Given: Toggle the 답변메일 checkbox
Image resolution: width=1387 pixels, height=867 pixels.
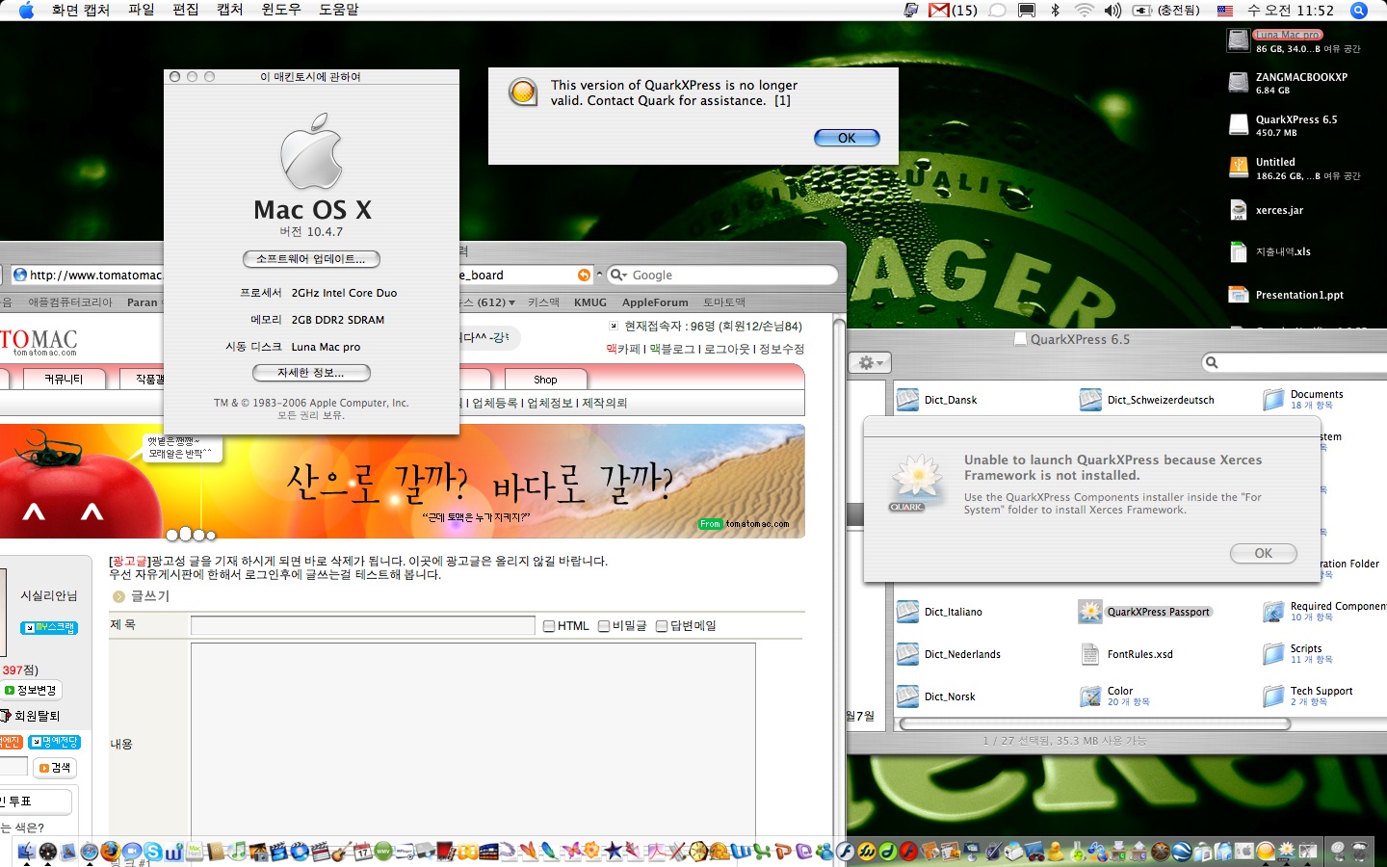Looking at the screenshot, I should click(662, 626).
